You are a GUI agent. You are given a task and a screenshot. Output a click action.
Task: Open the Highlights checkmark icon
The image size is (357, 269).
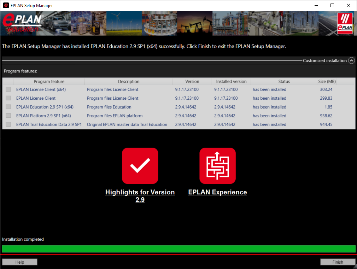click(140, 165)
